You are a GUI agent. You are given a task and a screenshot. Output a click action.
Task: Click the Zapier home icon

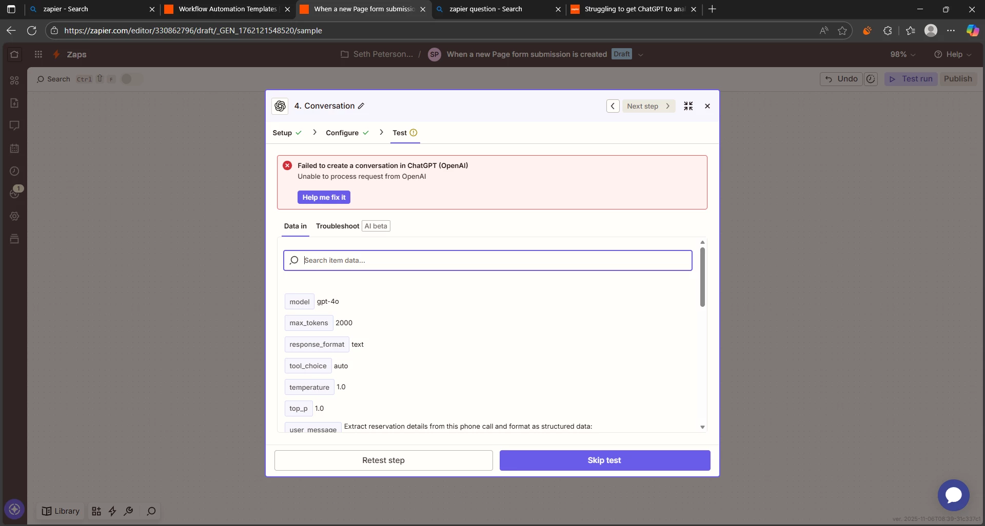(14, 54)
